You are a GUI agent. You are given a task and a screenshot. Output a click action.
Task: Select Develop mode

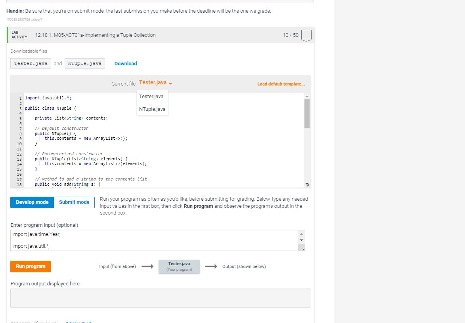(x=32, y=202)
